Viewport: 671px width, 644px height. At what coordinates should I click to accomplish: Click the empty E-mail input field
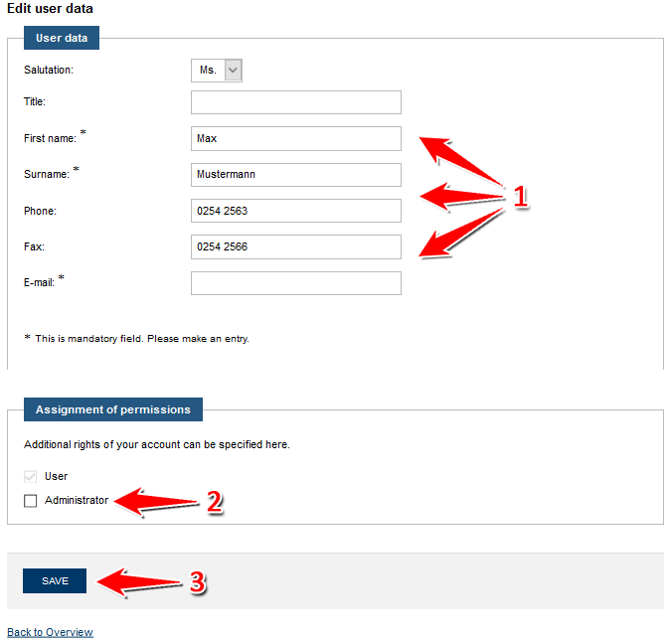(295, 283)
